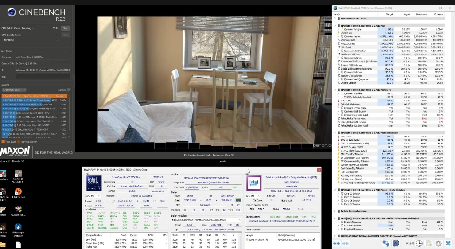Click the blue X close-sensors icon in toolbar

click(x=448, y=243)
